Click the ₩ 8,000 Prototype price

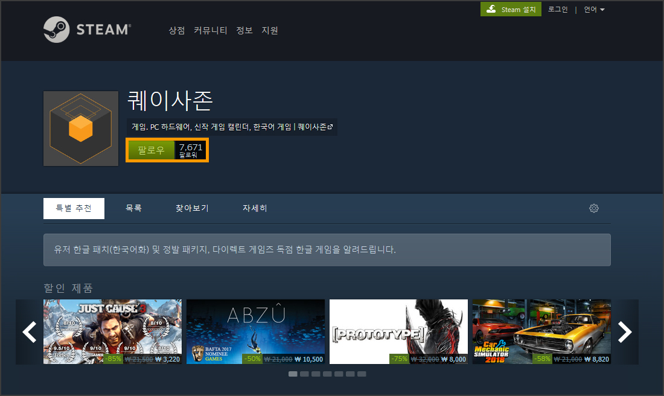pos(453,359)
